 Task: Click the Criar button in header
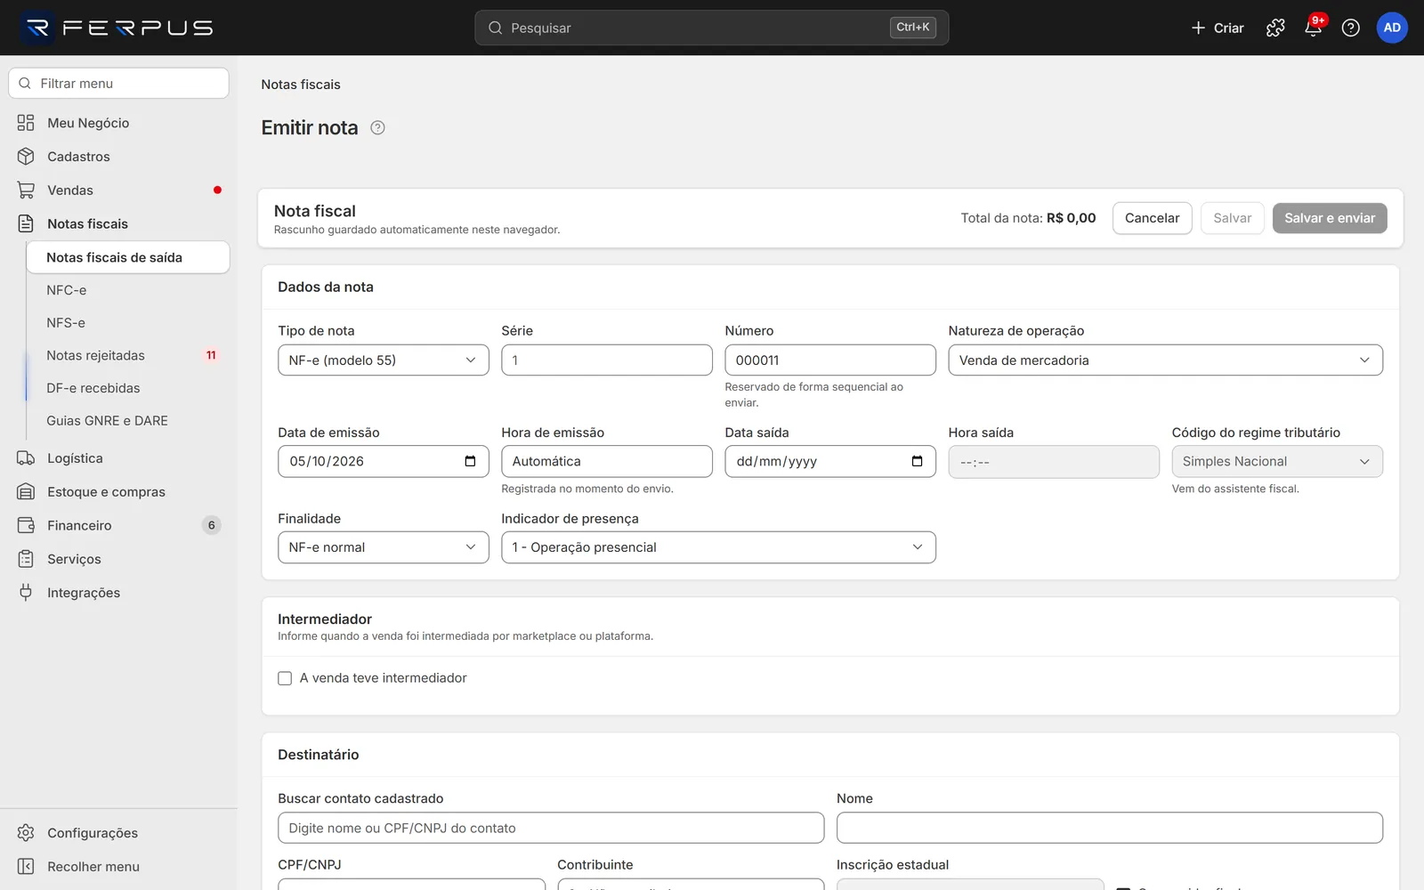1218,28
